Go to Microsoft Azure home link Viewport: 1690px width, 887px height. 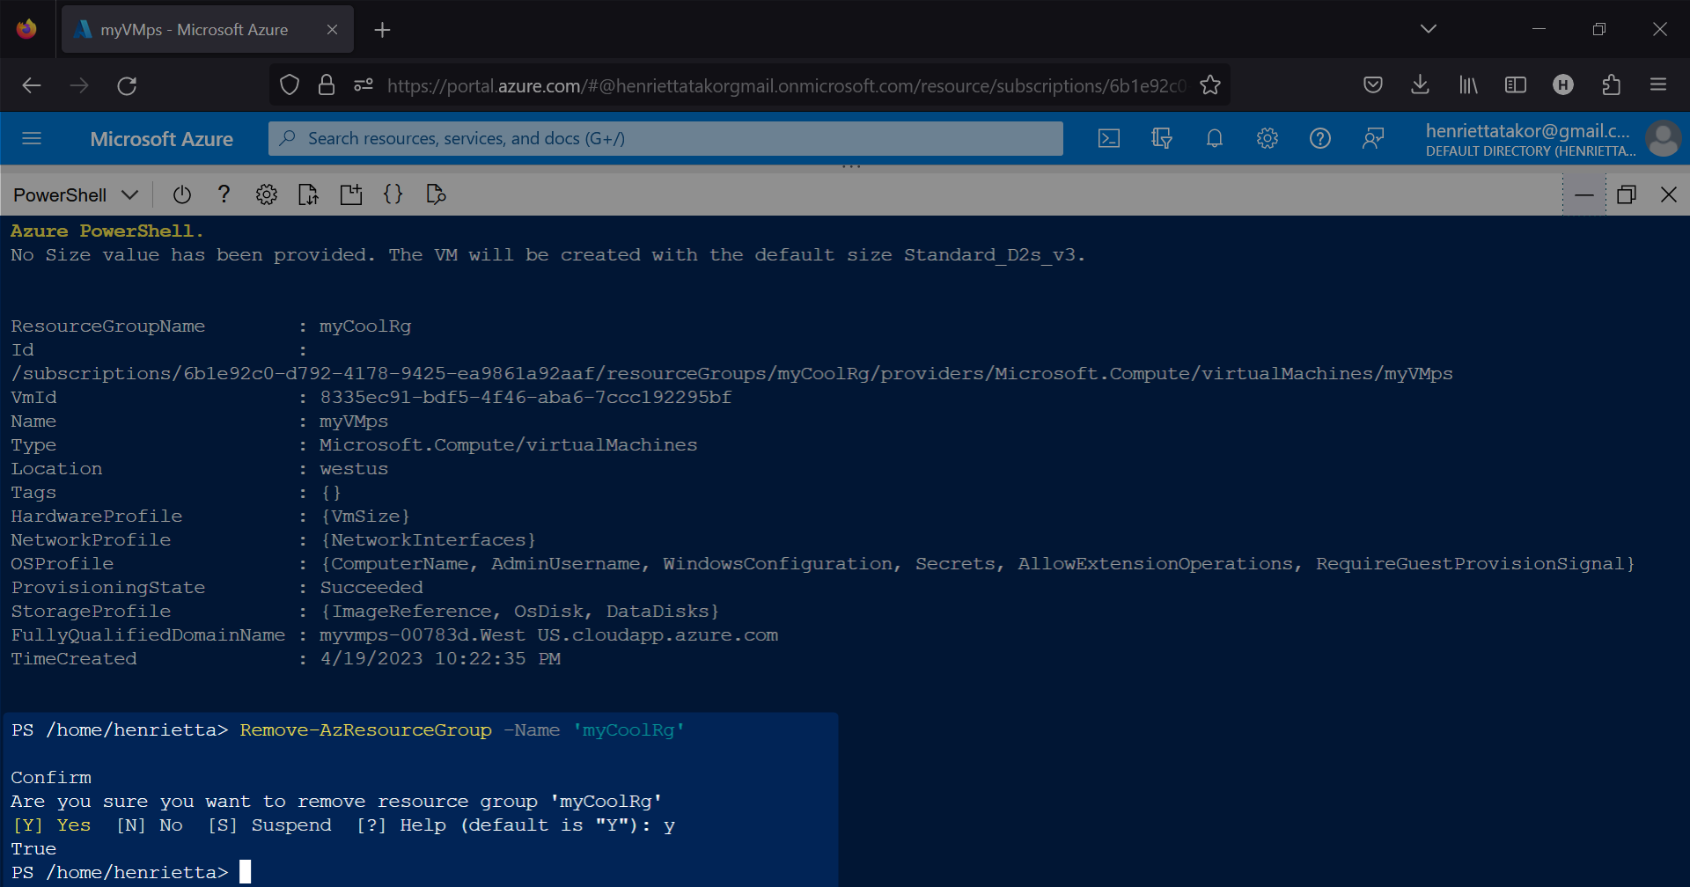161,139
